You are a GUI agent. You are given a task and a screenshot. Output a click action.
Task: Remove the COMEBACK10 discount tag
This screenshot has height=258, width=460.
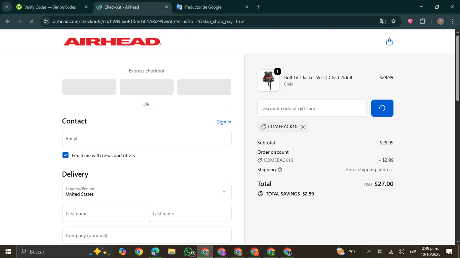pyautogui.click(x=303, y=127)
